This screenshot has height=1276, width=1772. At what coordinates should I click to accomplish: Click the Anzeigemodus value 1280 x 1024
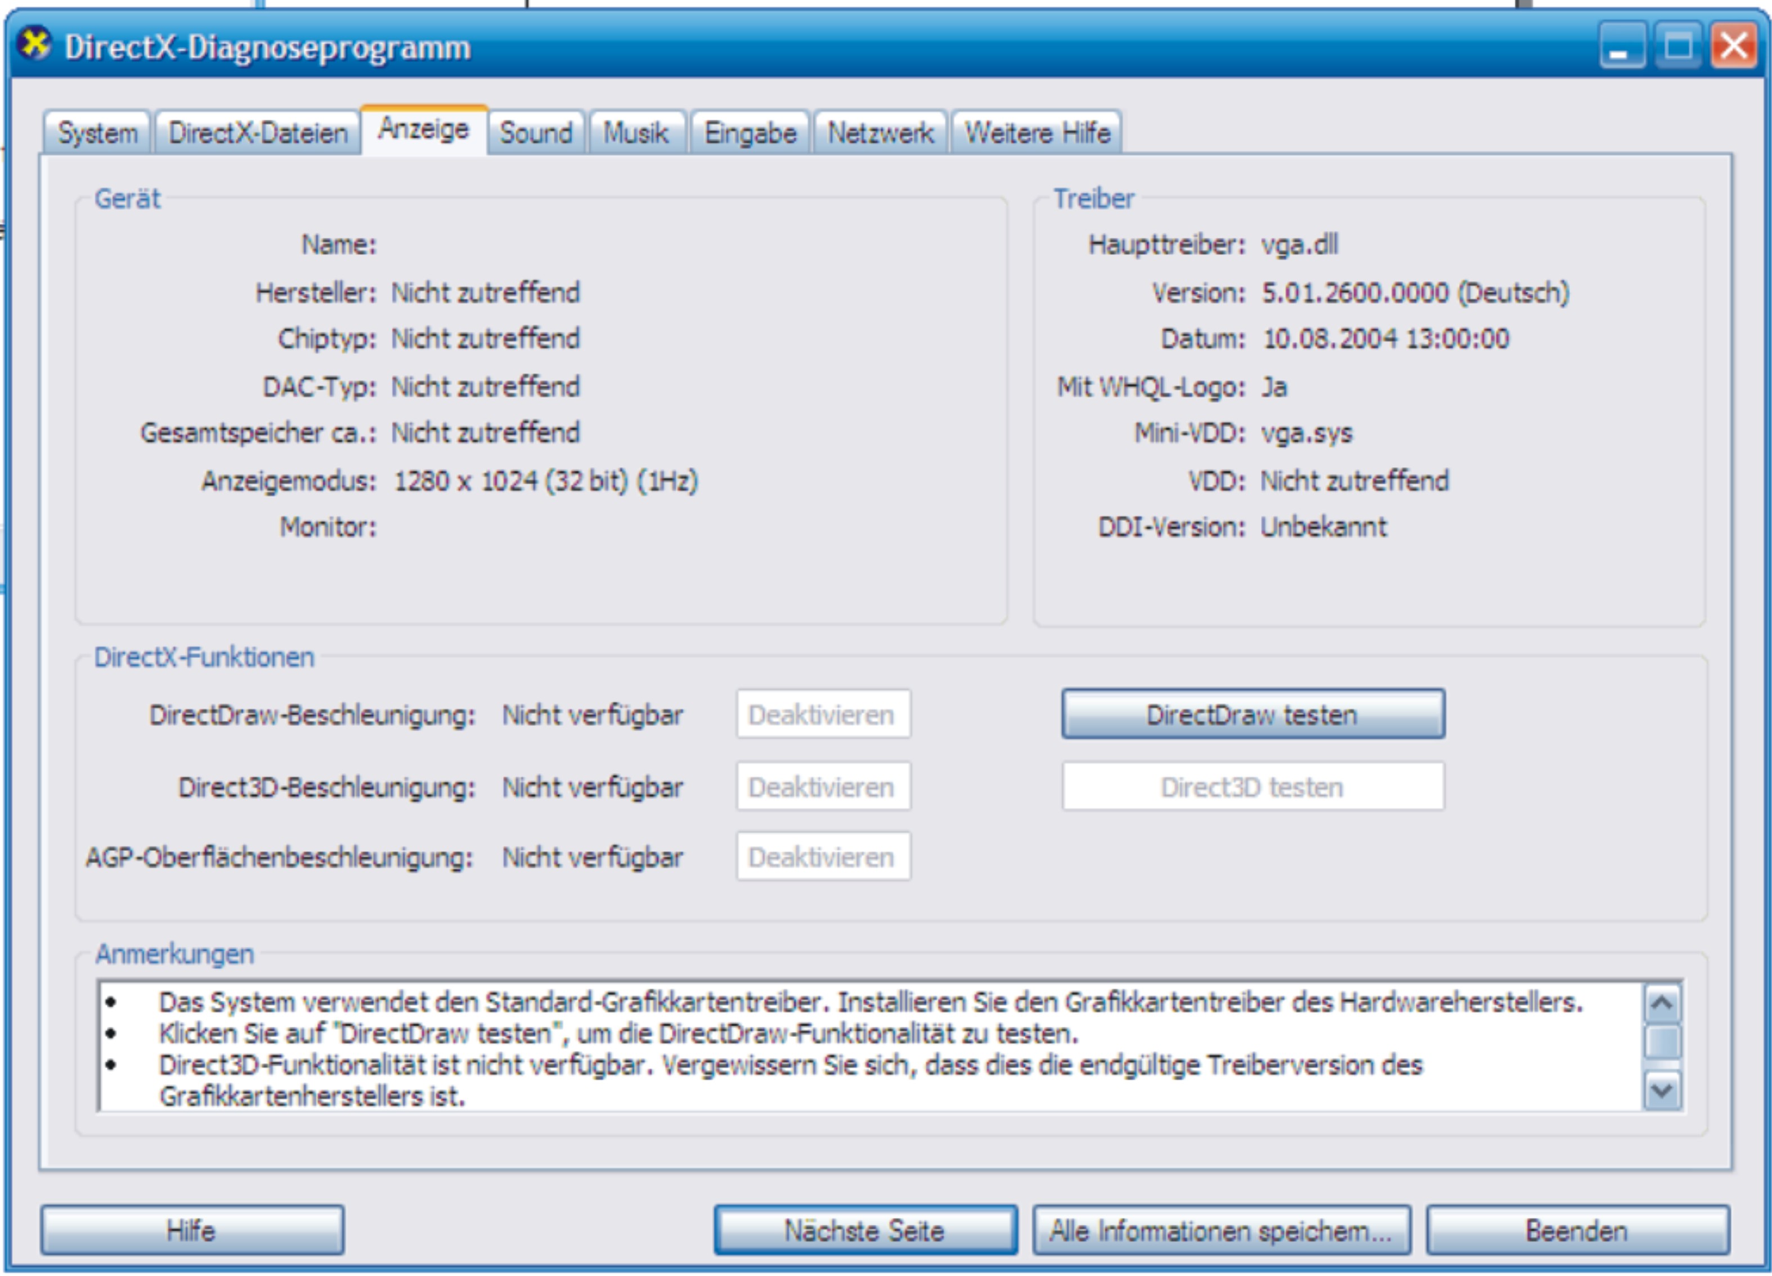click(545, 481)
